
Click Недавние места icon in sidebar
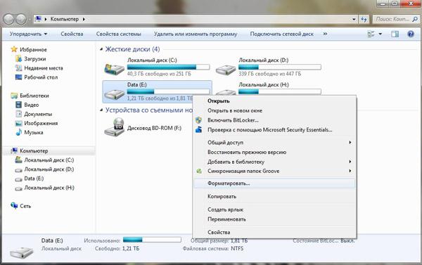click(18, 67)
